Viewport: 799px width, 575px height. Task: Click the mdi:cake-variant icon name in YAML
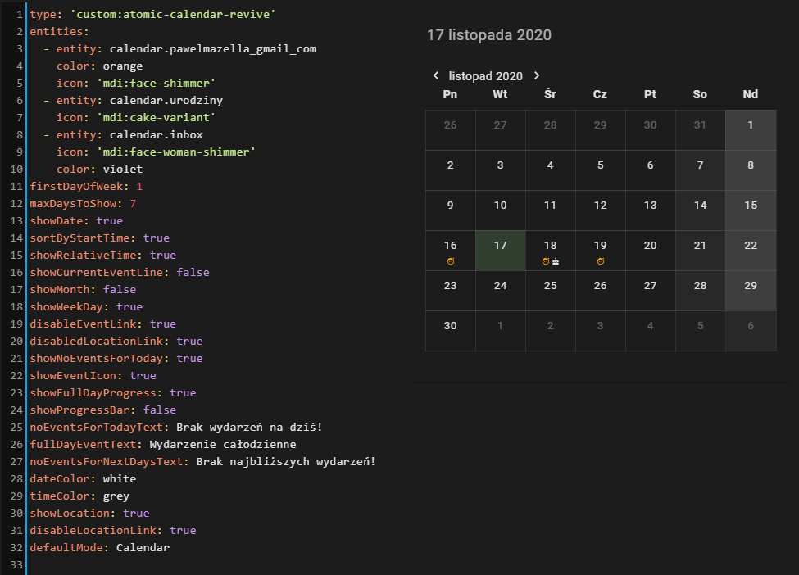pos(155,117)
